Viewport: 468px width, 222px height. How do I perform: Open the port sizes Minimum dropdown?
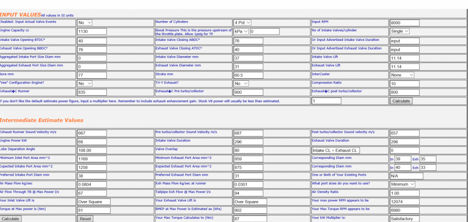coord(402,184)
